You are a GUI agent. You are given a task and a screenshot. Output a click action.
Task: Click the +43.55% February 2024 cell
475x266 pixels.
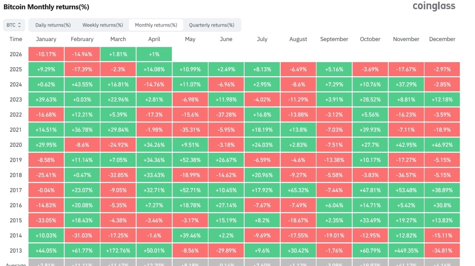click(x=82, y=85)
